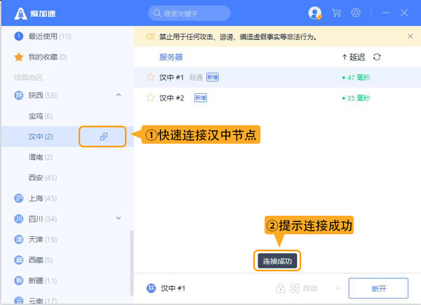Click the region list scrollbar
The image size is (421, 305).
tap(132, 263)
